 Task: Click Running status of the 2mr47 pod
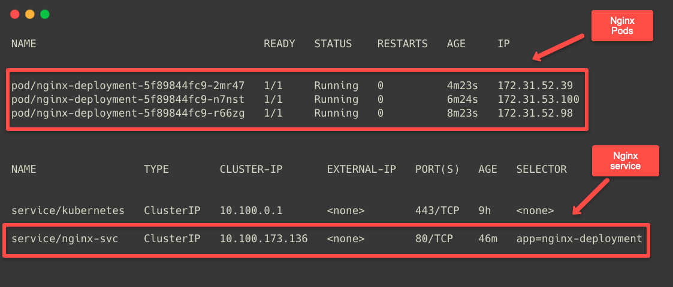click(x=336, y=86)
